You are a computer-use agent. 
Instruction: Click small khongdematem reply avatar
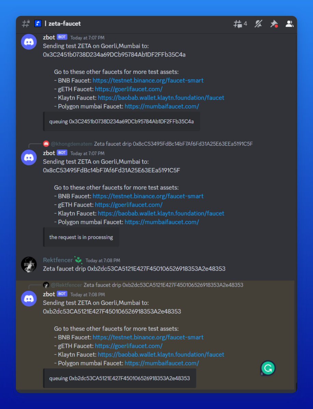(x=46, y=144)
